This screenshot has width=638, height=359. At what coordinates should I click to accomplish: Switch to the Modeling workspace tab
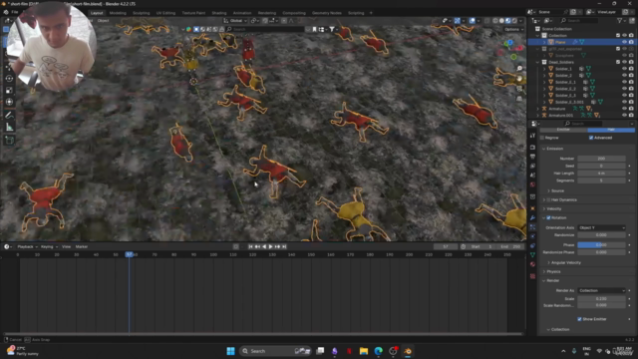point(118,13)
